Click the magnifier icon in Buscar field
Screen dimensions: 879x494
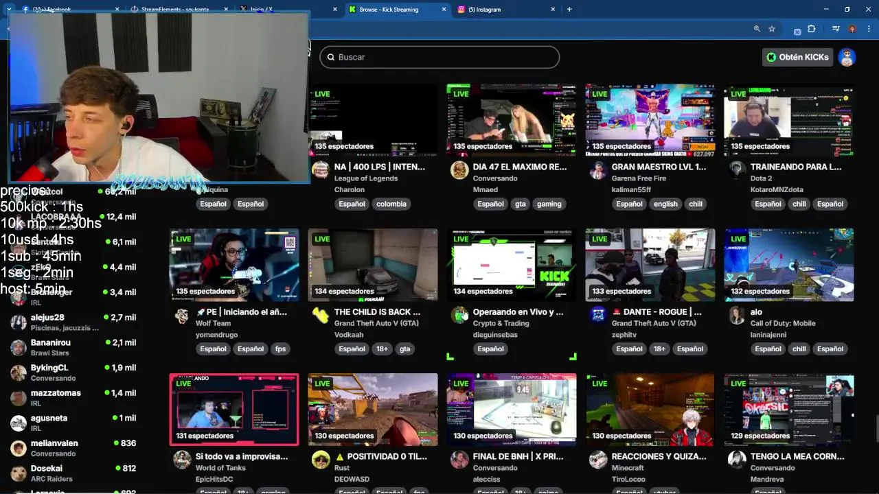[x=330, y=57]
